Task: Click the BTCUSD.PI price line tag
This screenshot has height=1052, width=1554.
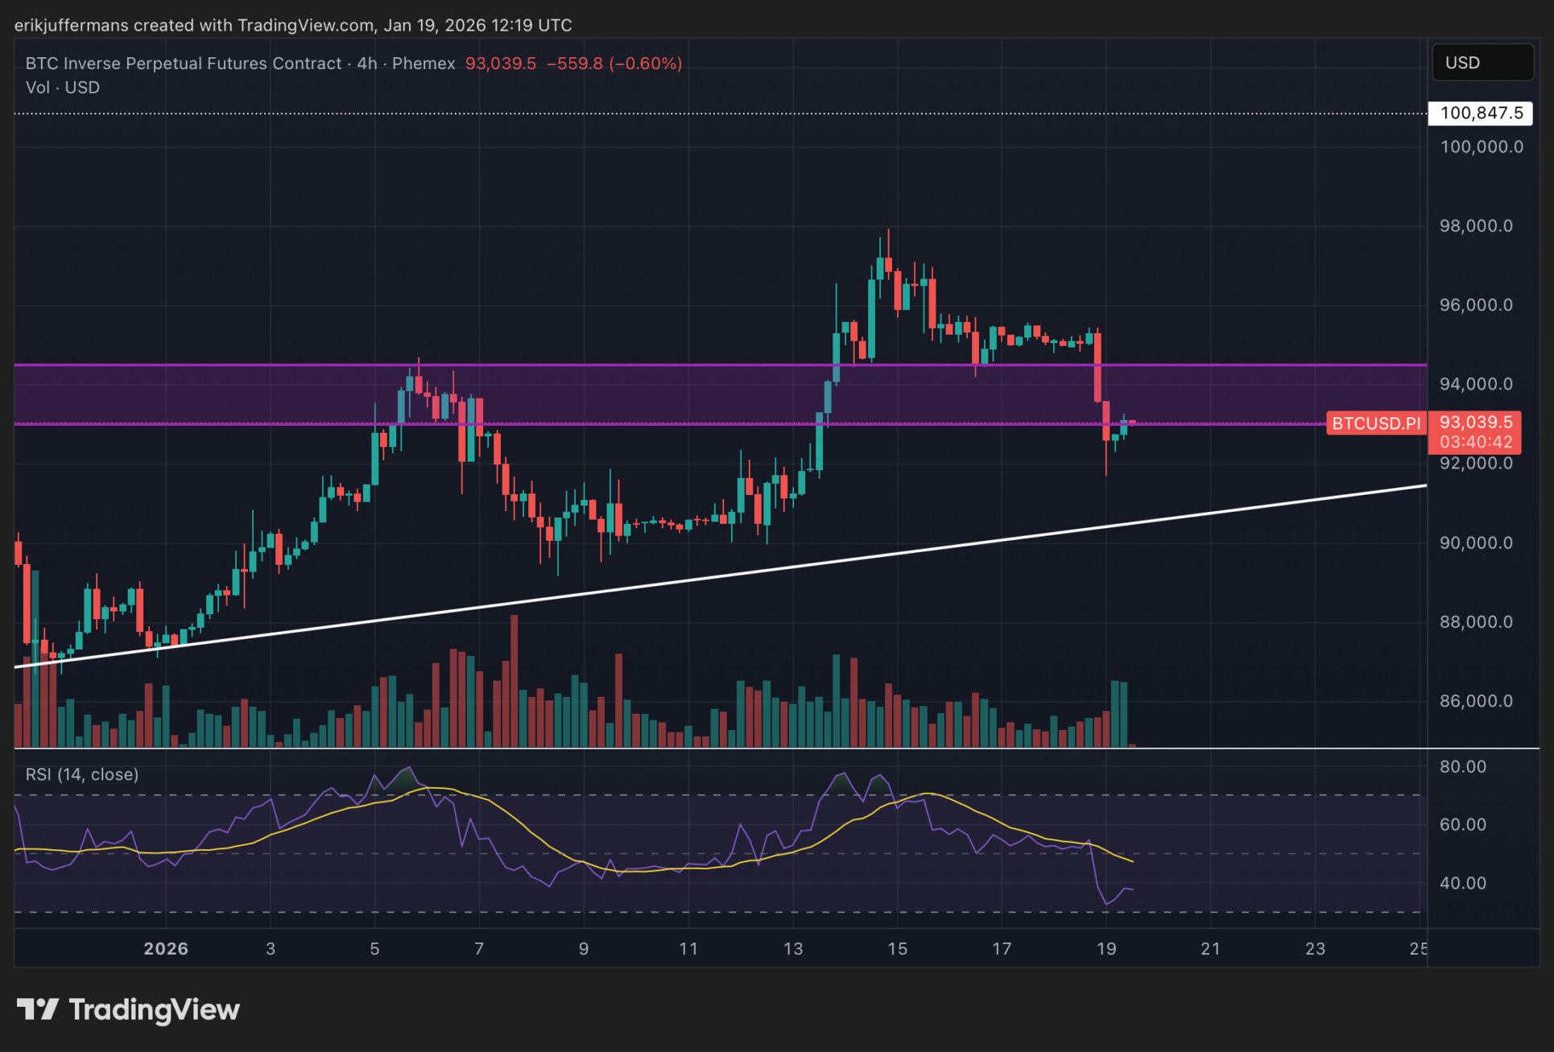Action: click(x=1375, y=423)
